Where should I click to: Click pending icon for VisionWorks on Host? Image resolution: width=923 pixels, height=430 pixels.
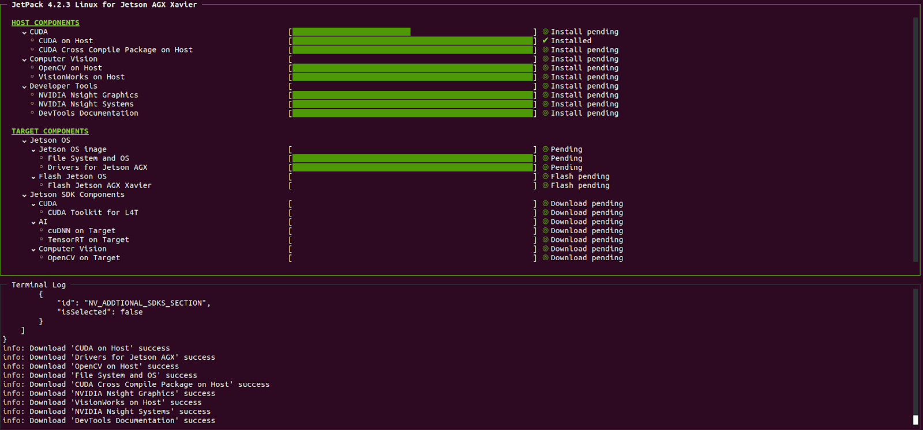click(545, 77)
